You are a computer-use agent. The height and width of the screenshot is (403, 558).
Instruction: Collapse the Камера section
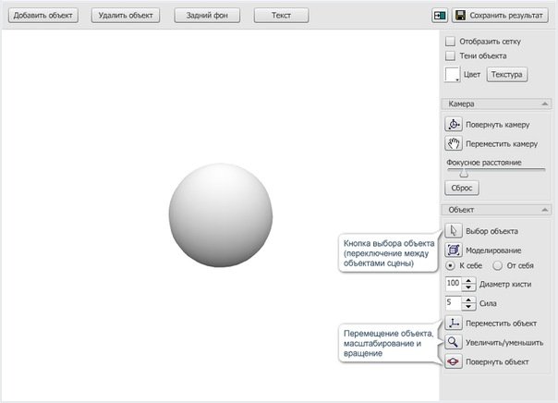544,104
